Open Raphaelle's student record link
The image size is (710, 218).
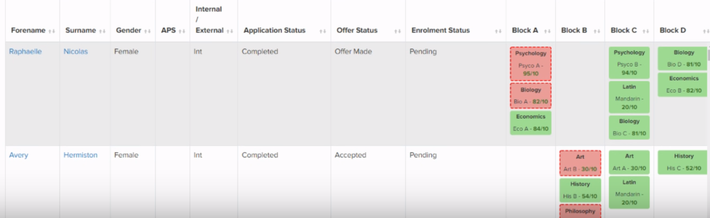click(x=26, y=51)
